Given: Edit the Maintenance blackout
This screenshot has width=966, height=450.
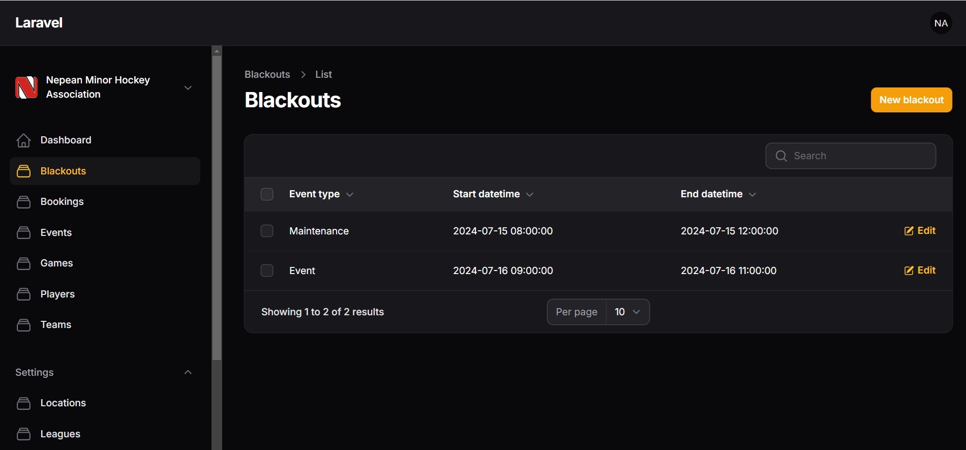Looking at the screenshot, I should point(920,231).
